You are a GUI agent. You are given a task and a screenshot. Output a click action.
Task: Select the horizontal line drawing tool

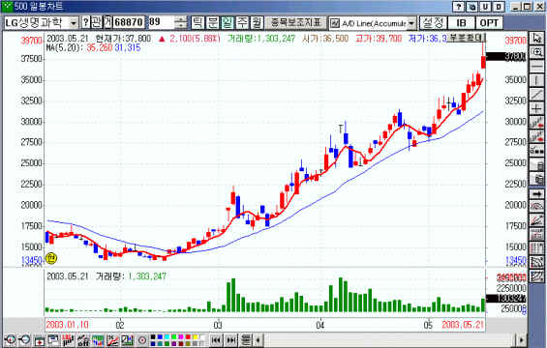click(x=537, y=67)
